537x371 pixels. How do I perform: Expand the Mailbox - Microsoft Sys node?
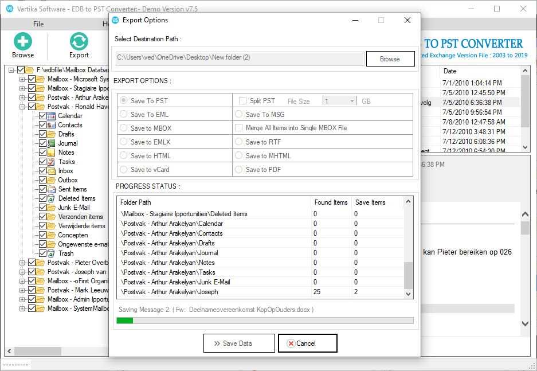[22, 79]
